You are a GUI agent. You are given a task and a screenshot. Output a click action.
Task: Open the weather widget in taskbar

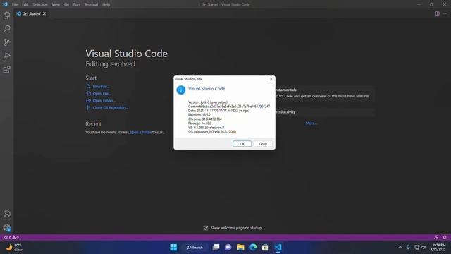click(x=14, y=248)
